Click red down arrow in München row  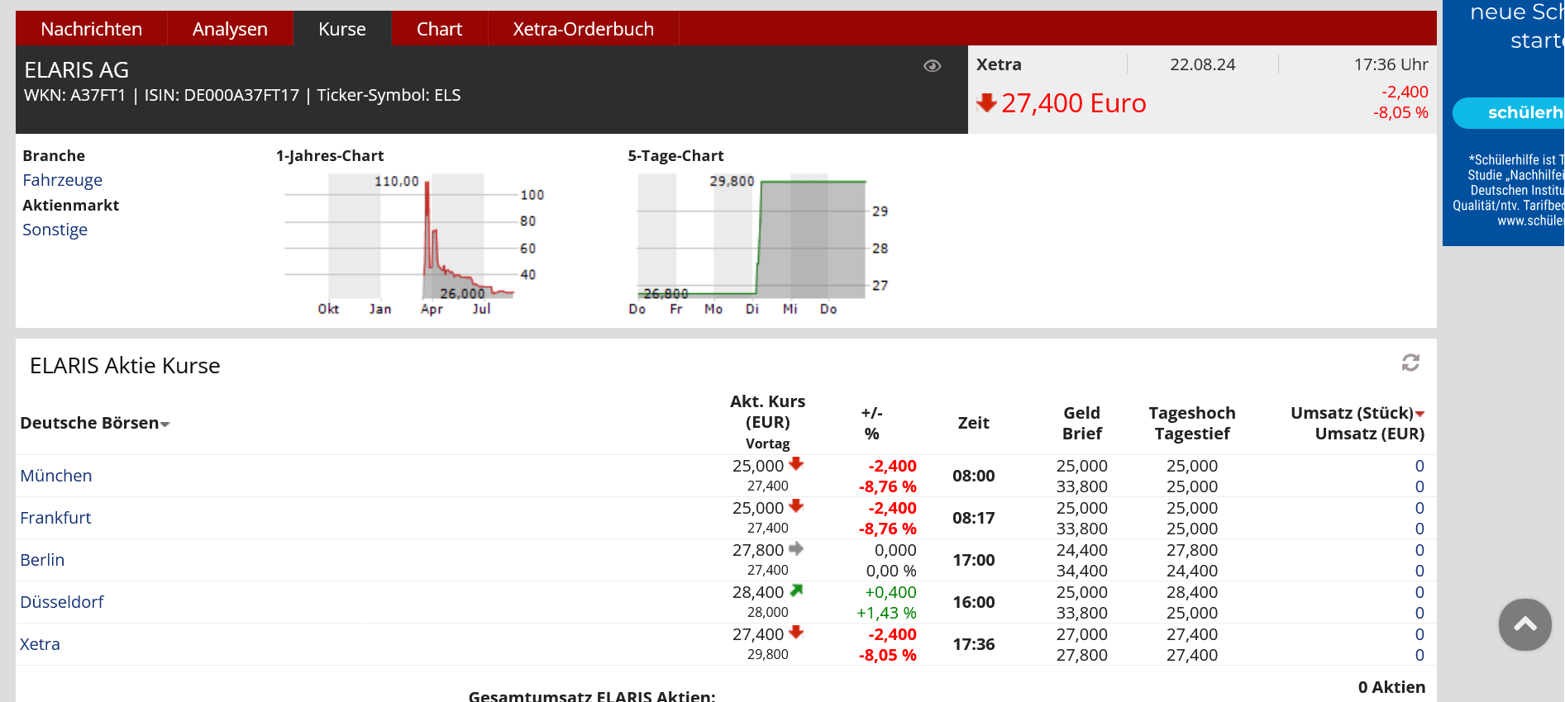(796, 464)
